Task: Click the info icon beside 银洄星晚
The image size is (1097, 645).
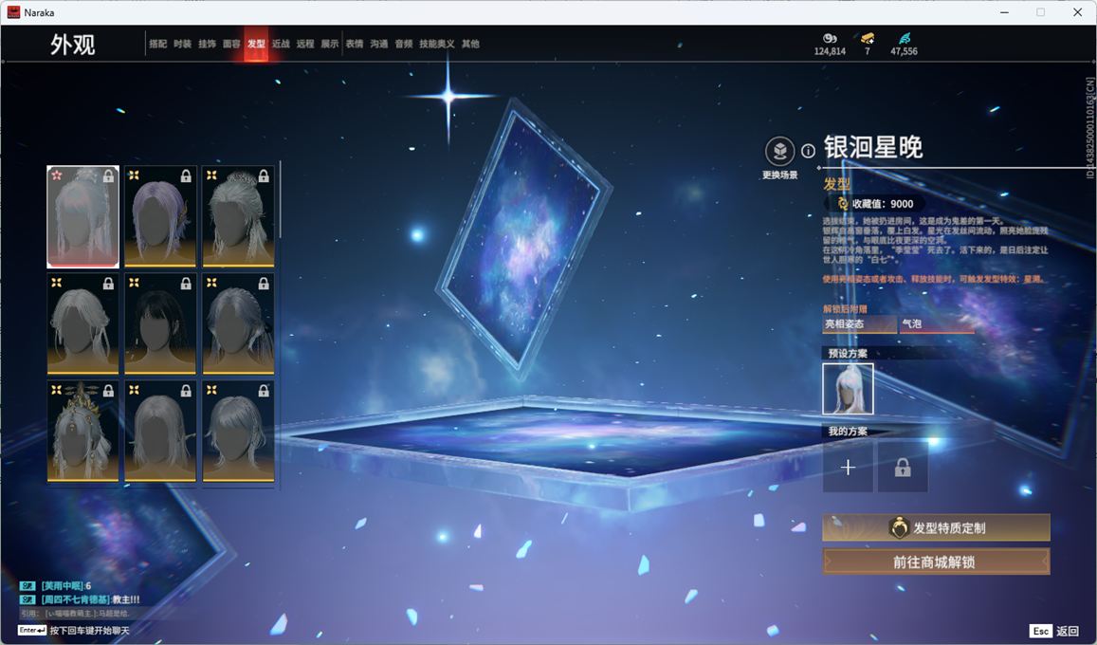Action: click(808, 151)
